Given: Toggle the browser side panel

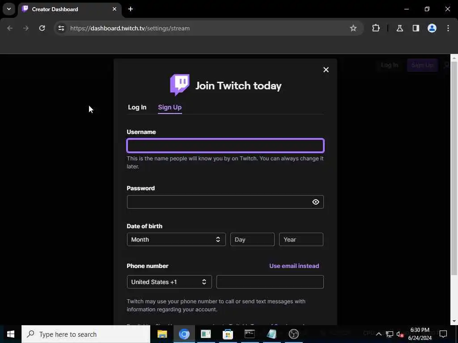Looking at the screenshot, I should click(x=416, y=28).
